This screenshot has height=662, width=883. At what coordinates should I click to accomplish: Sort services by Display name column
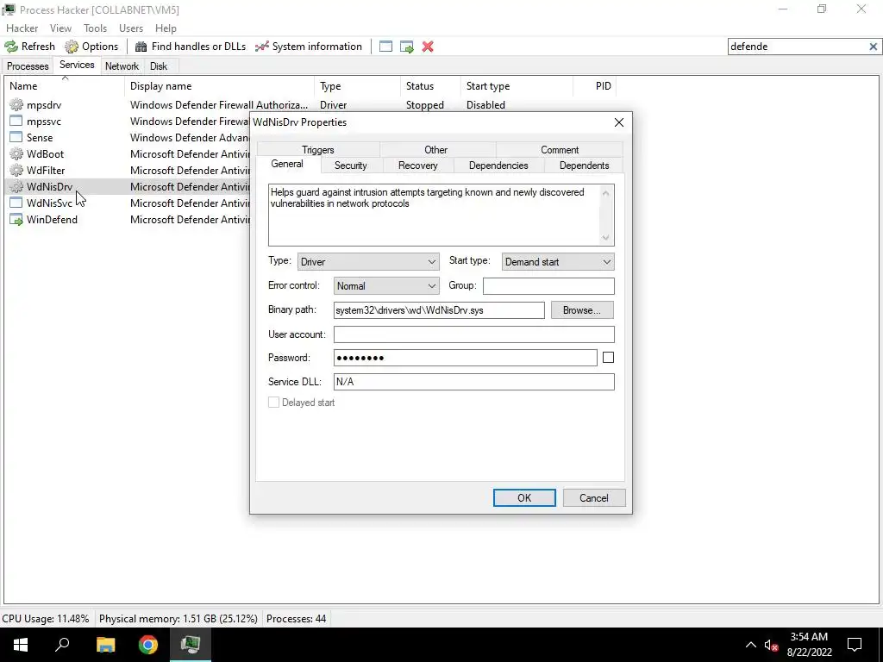tap(219, 86)
